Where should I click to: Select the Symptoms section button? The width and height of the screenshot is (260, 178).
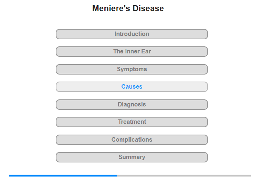click(x=131, y=69)
